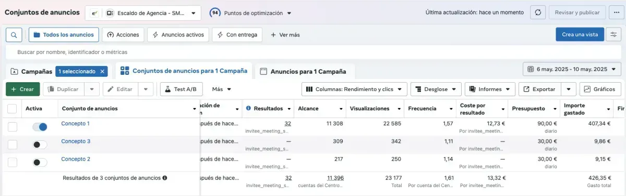Open the filter settings sliders icon
626x196 pixels.
pyautogui.click(x=613, y=35)
